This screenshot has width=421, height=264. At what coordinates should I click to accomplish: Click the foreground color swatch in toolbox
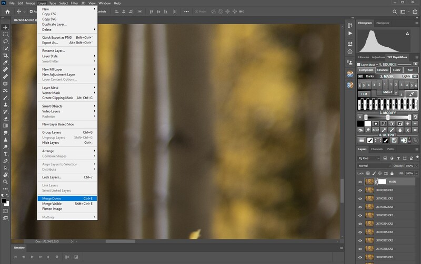click(x=4, y=201)
